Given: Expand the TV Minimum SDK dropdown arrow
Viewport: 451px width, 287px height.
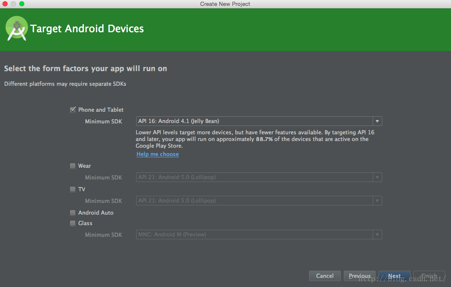Looking at the screenshot, I should click(x=377, y=201).
